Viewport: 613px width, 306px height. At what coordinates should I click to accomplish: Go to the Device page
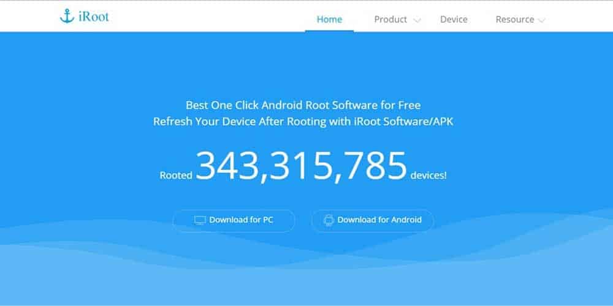(x=454, y=19)
